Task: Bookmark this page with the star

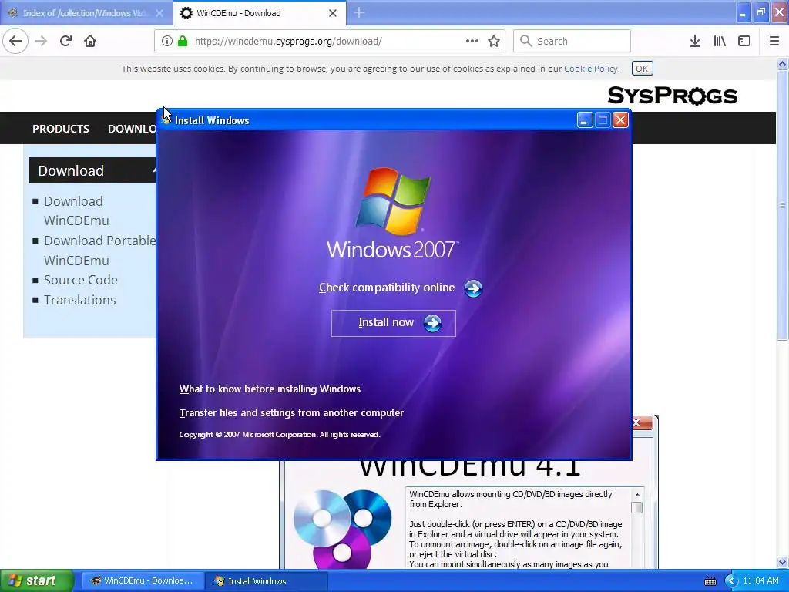Action: coord(494,41)
